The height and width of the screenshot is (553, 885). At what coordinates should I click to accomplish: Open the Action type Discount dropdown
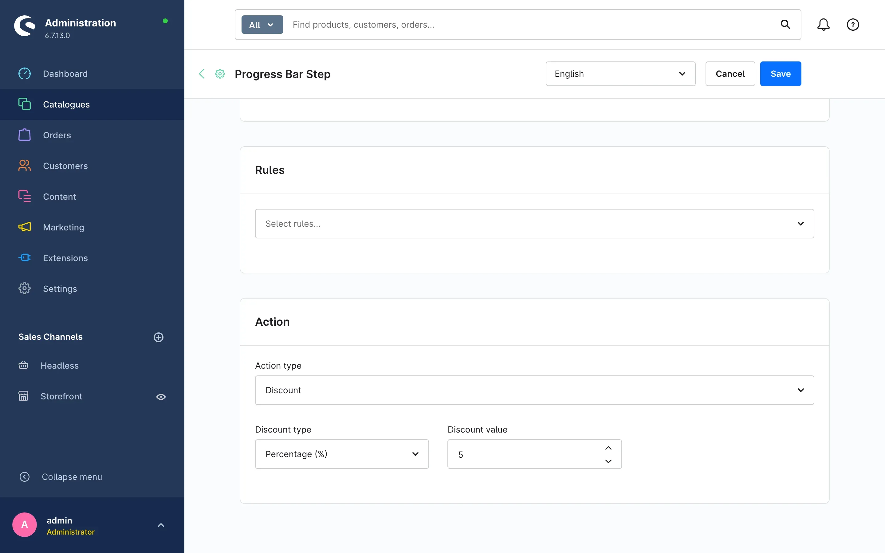click(x=534, y=390)
